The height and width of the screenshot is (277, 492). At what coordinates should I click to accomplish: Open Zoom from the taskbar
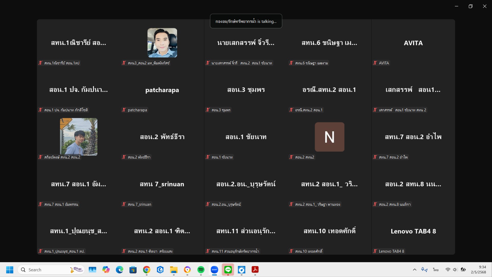pos(214,270)
